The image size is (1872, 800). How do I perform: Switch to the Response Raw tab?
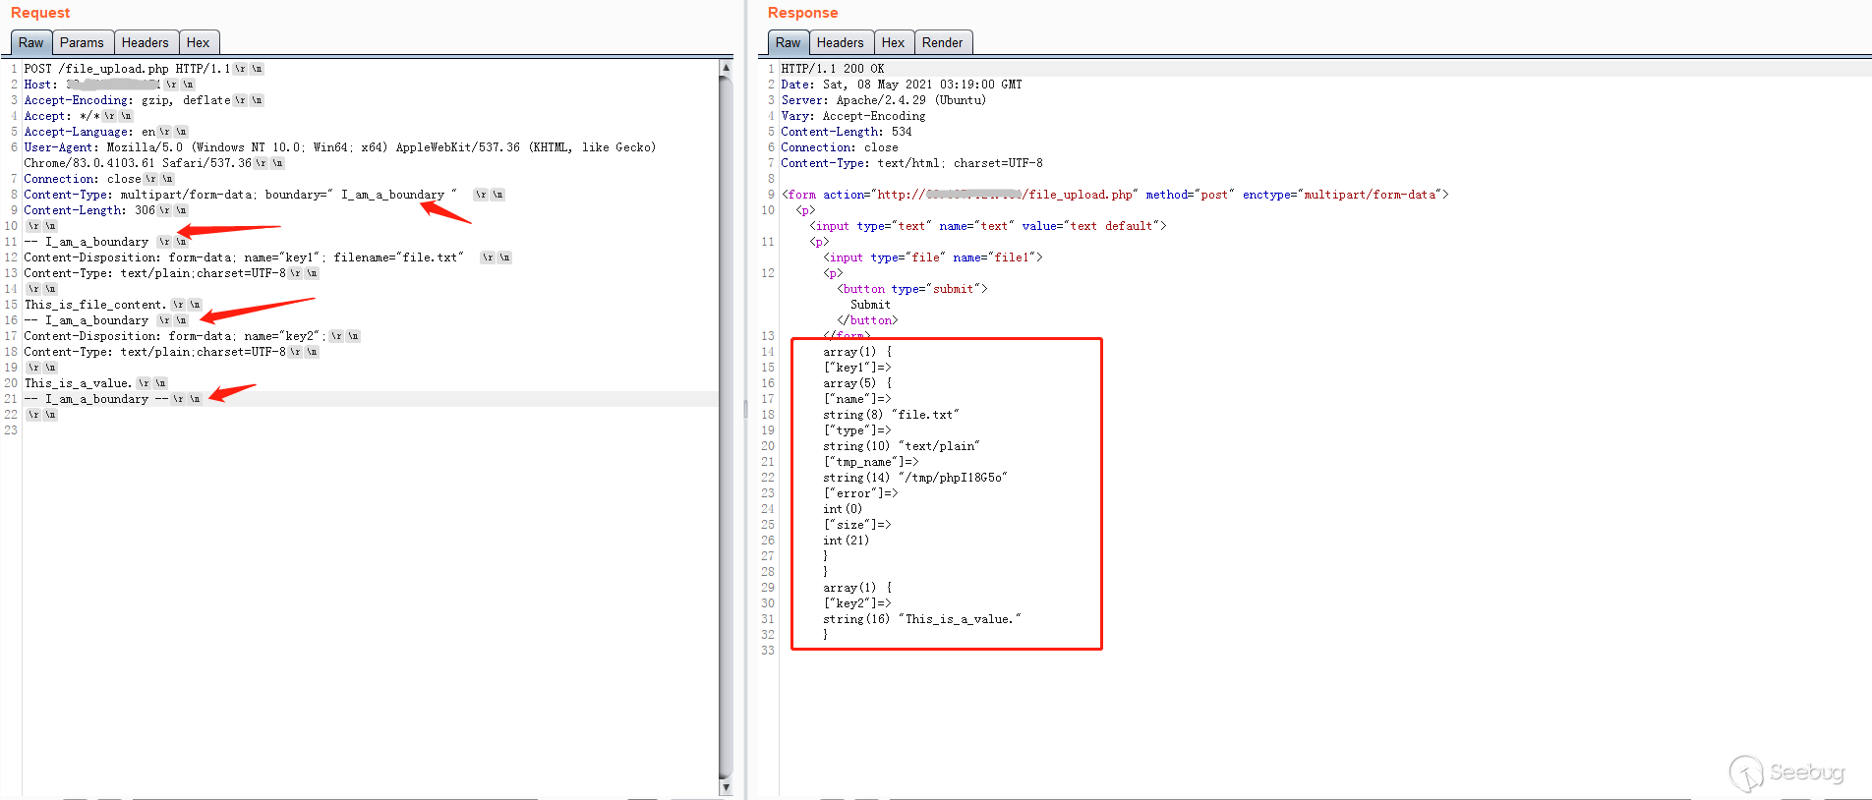(788, 43)
